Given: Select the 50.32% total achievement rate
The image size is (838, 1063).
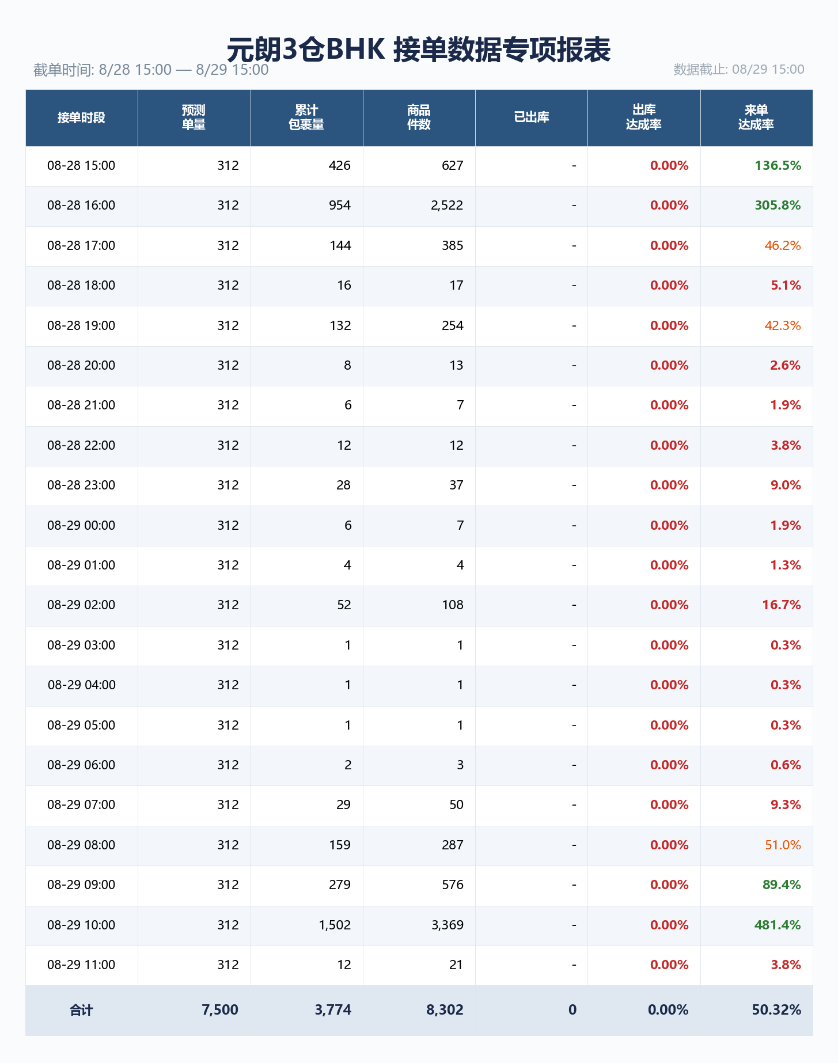Looking at the screenshot, I should [x=776, y=1010].
